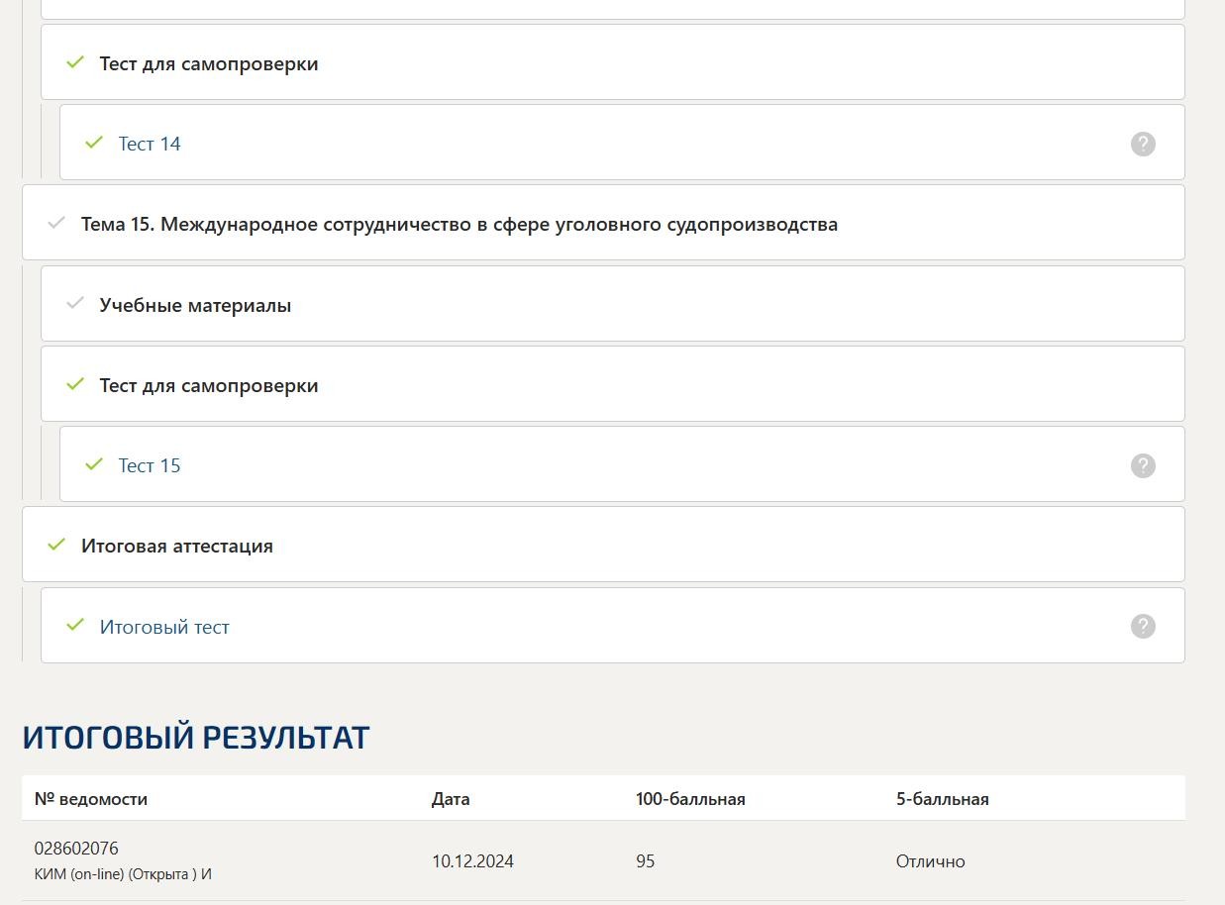This screenshot has width=1225, height=905.
Task: Click the № ведомости column header
Action: click(91, 799)
